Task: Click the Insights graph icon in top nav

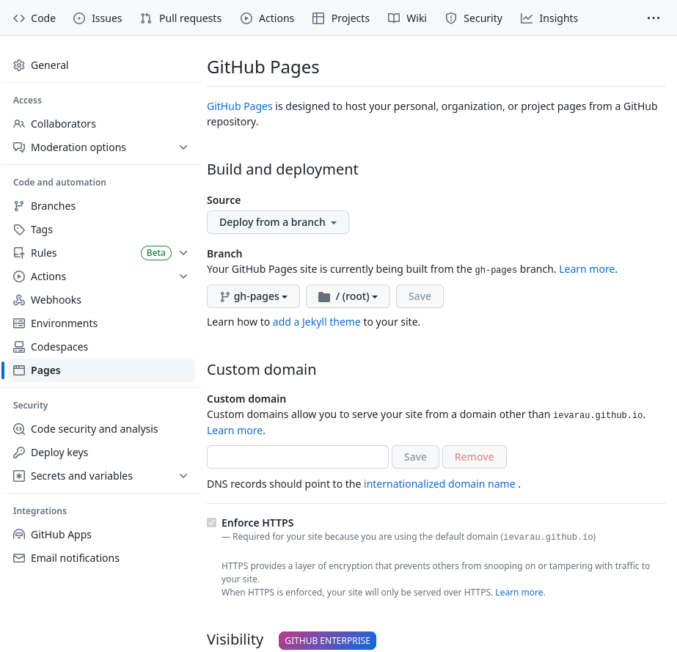Action: [x=527, y=18]
